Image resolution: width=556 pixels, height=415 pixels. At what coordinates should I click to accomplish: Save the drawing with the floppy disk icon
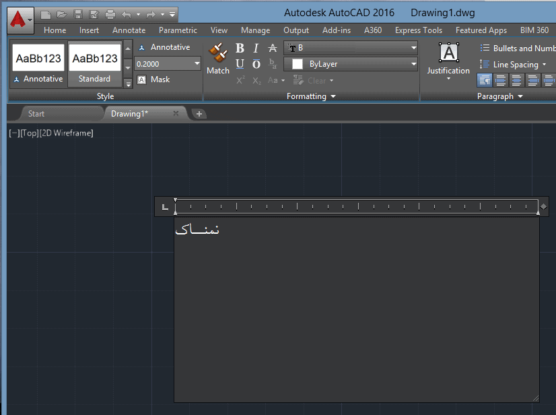pos(78,15)
